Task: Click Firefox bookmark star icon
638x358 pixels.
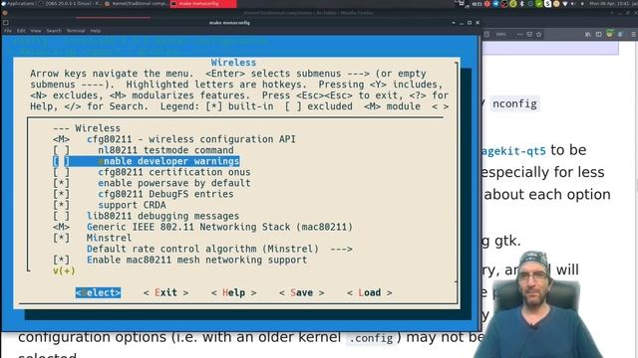Action: click(538, 35)
